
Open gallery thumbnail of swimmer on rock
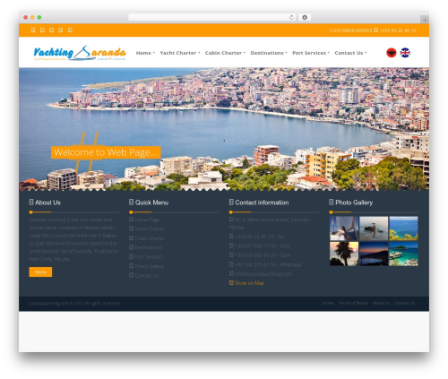[x=374, y=228]
